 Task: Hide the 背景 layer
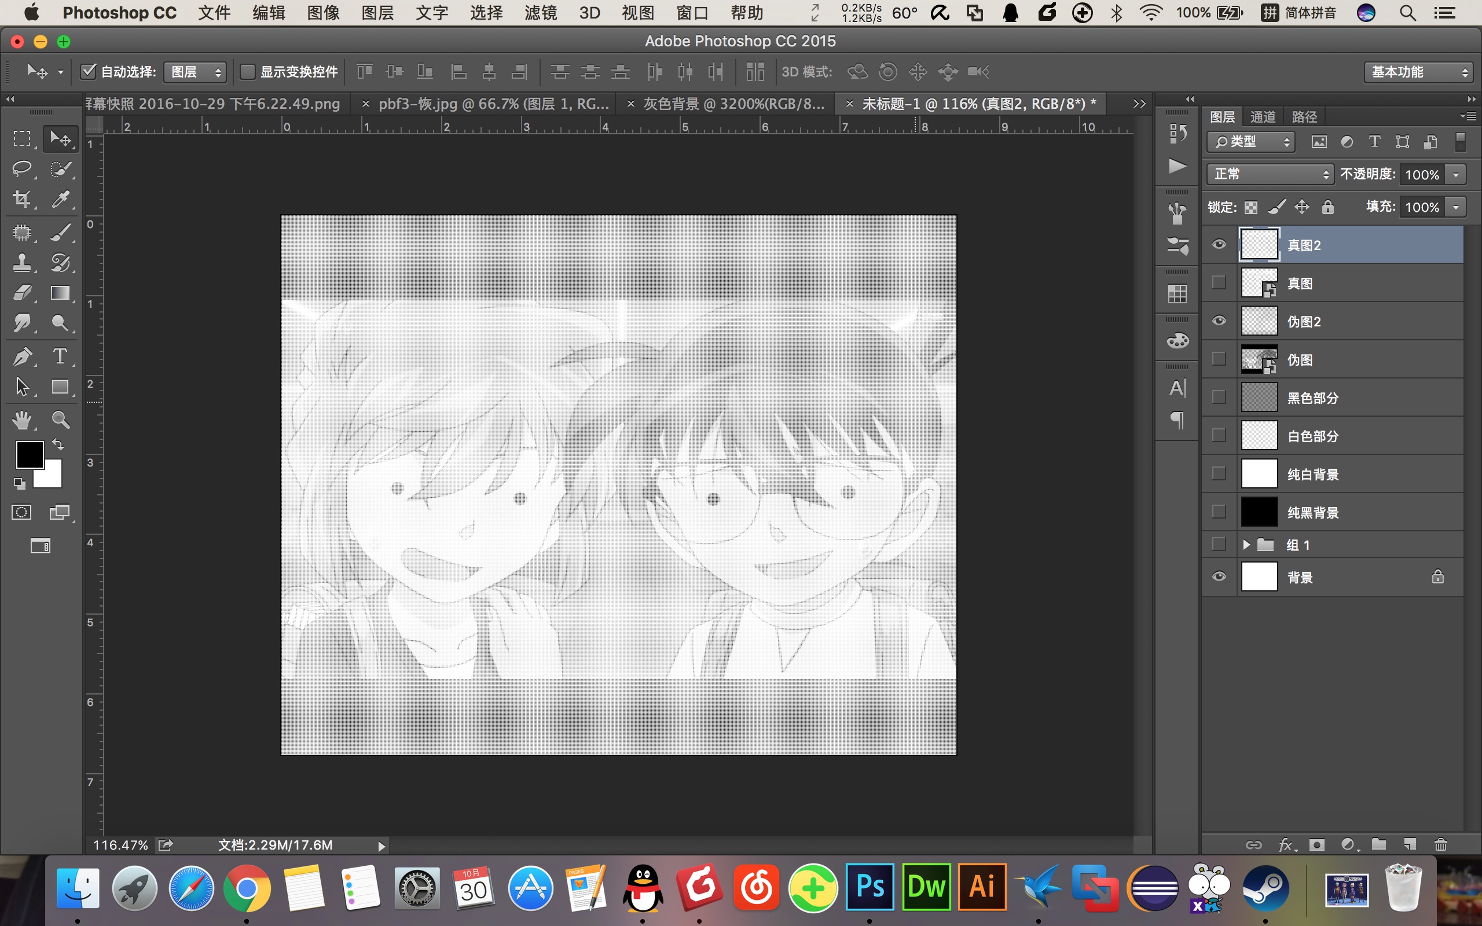click(1219, 576)
